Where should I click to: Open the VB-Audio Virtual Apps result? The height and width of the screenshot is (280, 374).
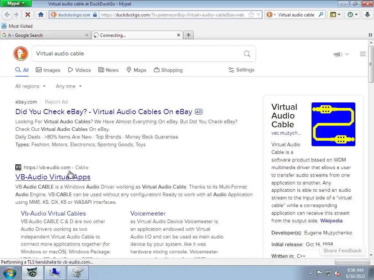(53, 177)
